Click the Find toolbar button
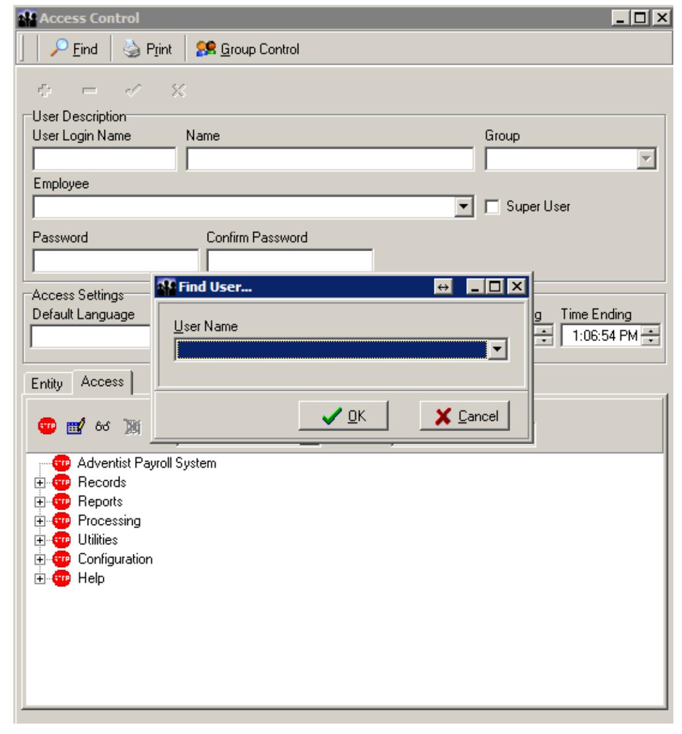The width and height of the screenshot is (682, 734). [x=73, y=49]
